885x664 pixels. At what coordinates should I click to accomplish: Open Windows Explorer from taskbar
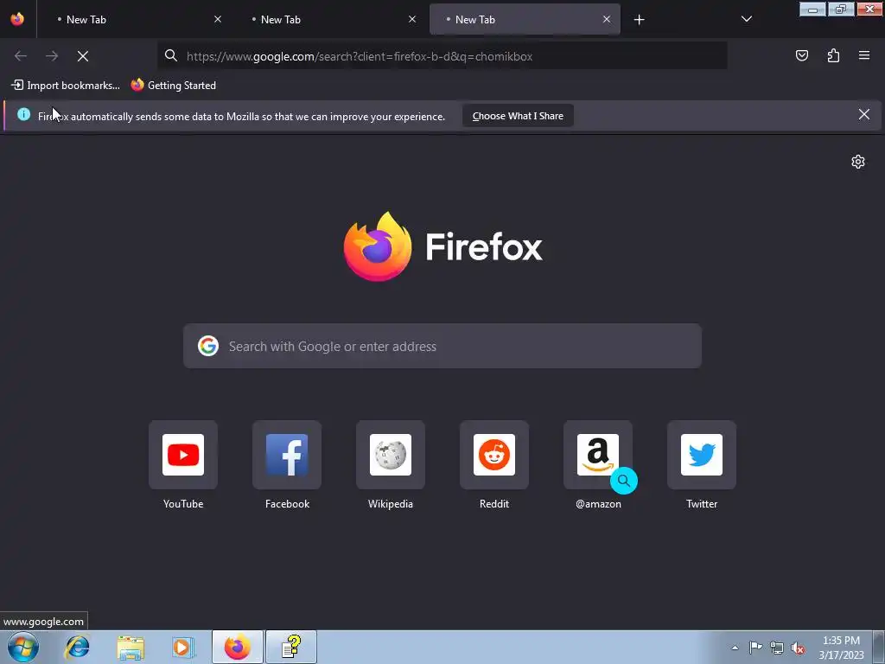point(131,647)
